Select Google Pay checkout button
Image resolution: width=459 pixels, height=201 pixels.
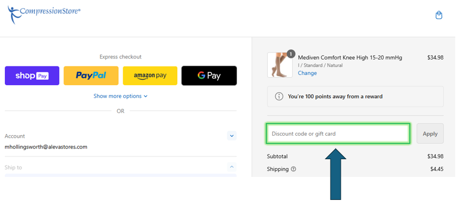point(209,76)
